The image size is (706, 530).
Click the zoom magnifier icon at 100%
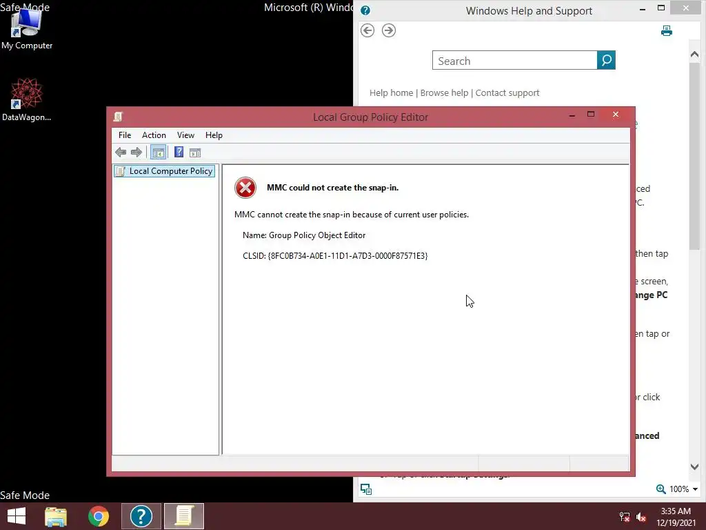pyautogui.click(x=660, y=489)
